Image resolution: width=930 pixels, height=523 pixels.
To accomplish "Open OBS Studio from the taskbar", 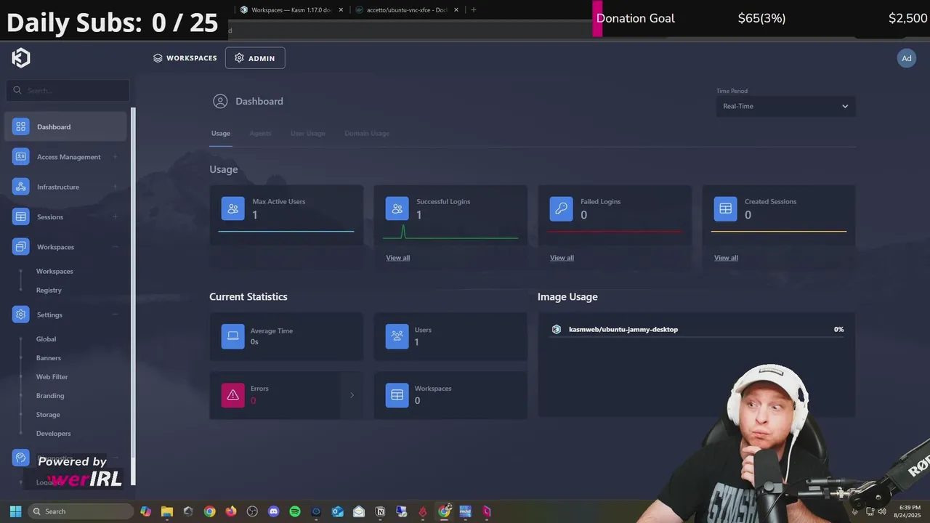I will (x=252, y=511).
